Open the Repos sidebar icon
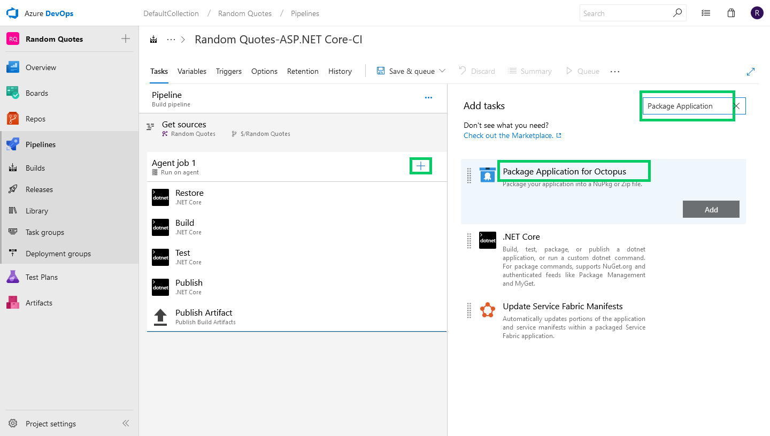This screenshot has width=770, height=436. click(13, 119)
